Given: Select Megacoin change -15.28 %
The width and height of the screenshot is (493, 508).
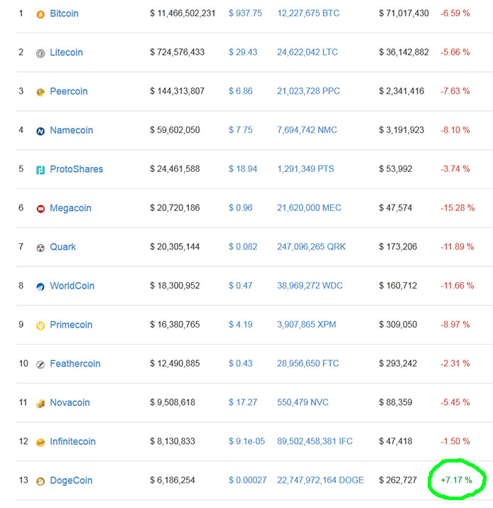Looking at the screenshot, I should (457, 207).
